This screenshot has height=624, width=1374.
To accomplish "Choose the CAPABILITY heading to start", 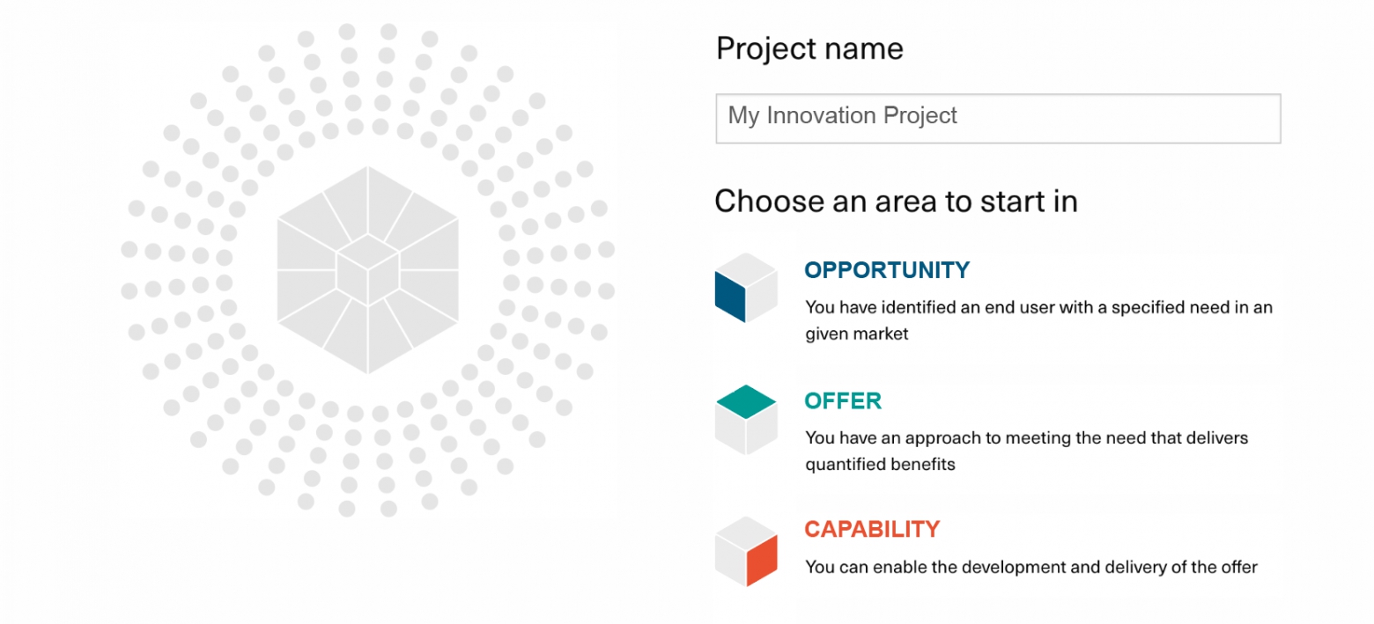I will click(x=872, y=530).
